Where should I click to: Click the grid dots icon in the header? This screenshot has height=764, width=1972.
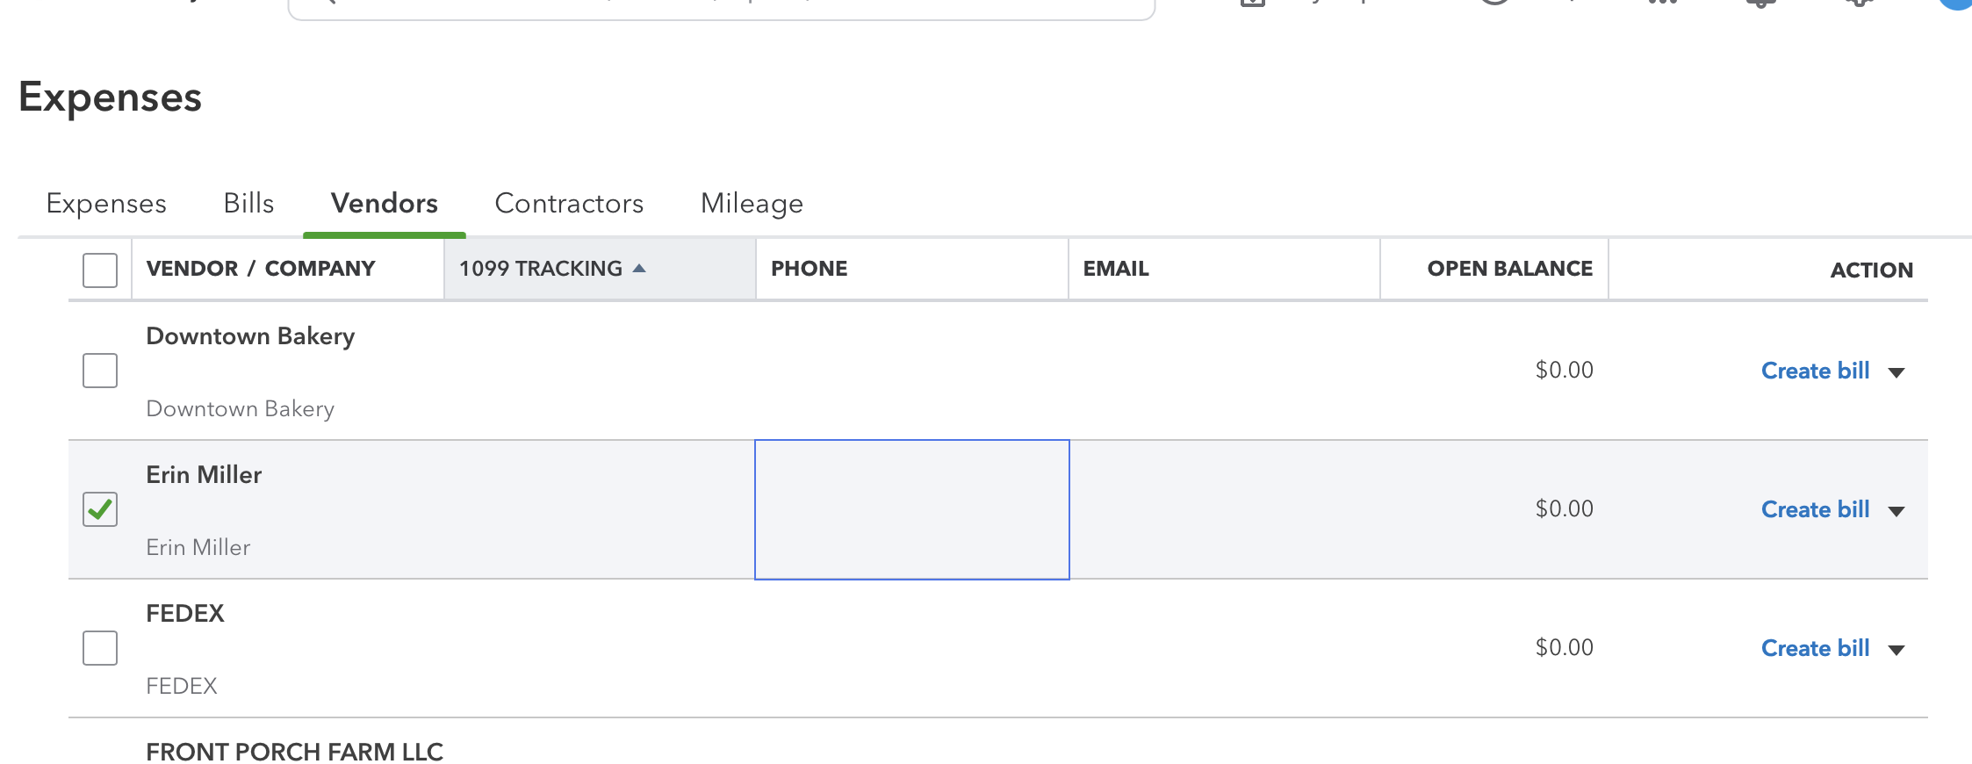pyautogui.click(x=1662, y=4)
